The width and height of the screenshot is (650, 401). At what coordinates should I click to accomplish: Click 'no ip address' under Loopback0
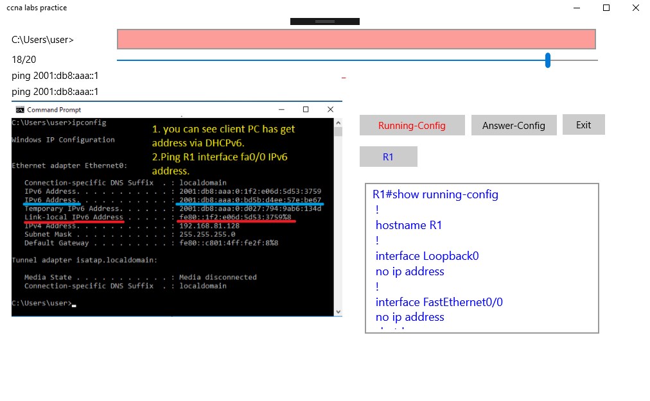410,271
